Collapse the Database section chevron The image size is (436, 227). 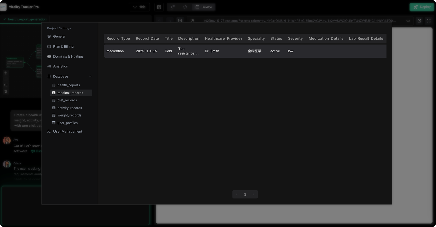(90, 77)
